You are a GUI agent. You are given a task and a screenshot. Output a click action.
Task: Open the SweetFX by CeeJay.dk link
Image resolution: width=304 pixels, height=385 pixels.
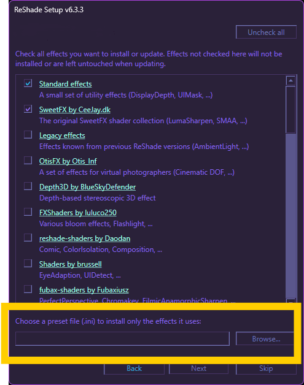click(75, 110)
